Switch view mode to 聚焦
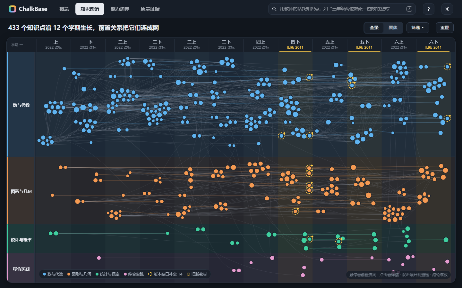This screenshot has height=288, width=462. click(393, 28)
